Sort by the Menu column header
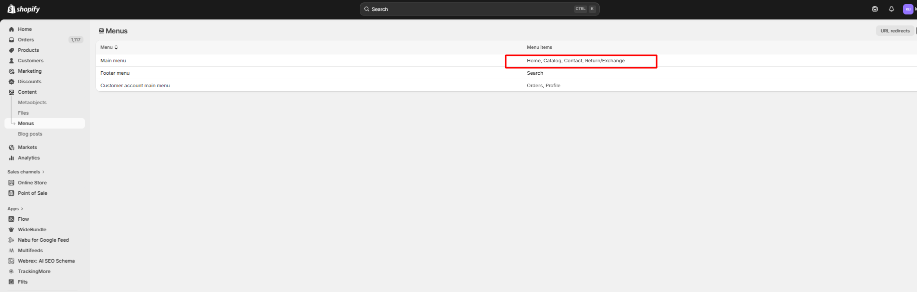 (x=109, y=47)
